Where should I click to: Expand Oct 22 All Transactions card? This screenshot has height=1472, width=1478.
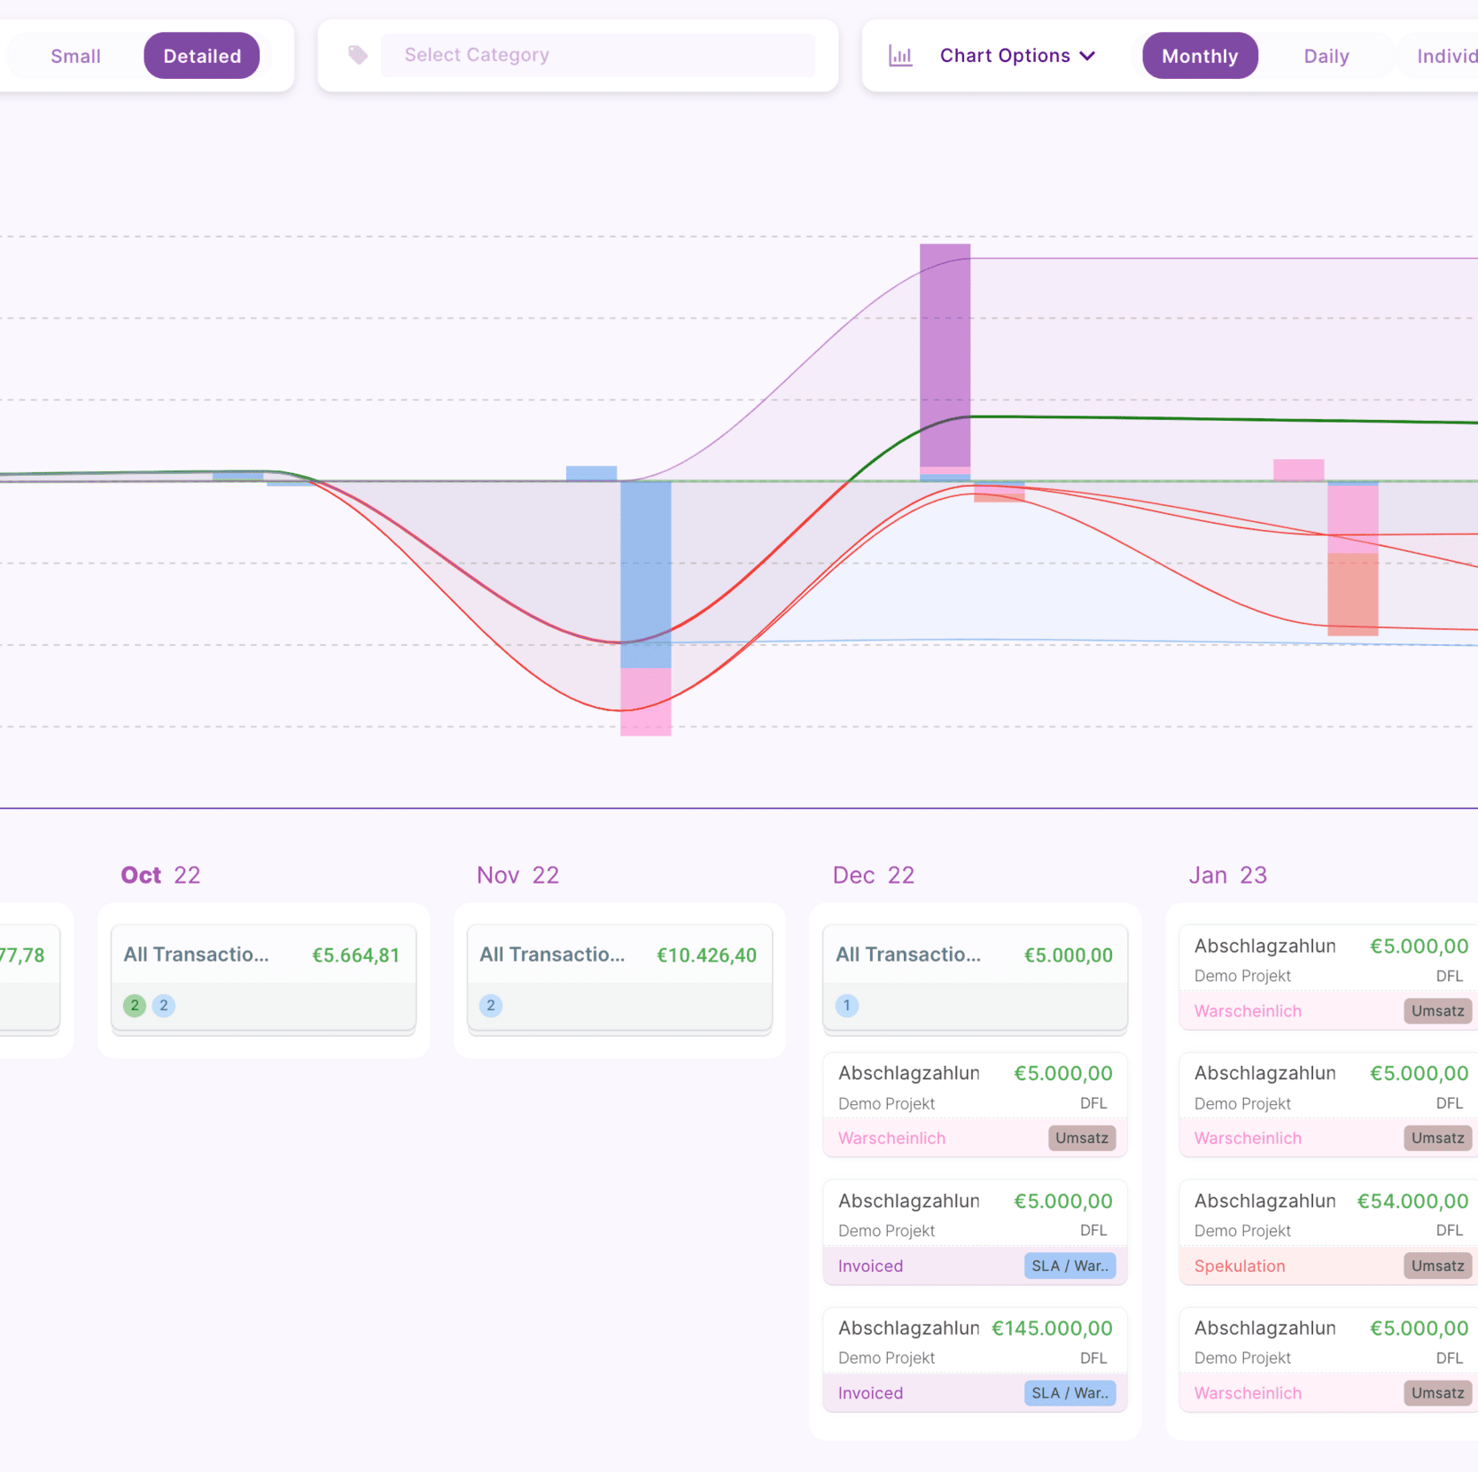[263, 955]
